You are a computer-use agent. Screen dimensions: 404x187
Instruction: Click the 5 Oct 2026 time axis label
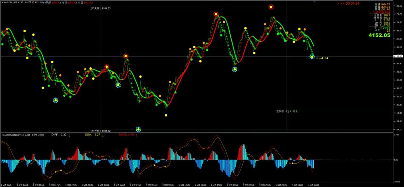click(x=6, y=185)
